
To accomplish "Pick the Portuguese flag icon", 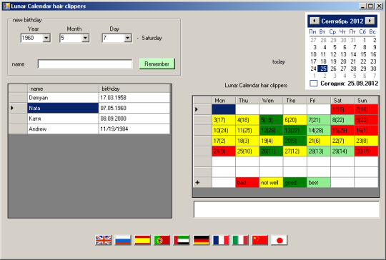I will tap(162, 240).
